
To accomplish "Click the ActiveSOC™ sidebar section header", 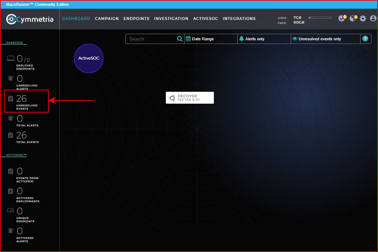I will point(16,155).
